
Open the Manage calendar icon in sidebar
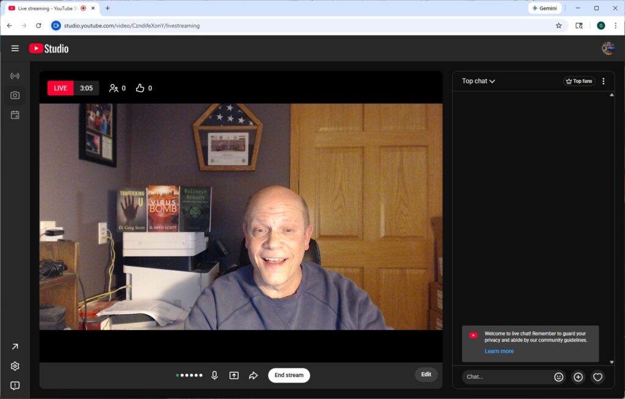point(15,115)
